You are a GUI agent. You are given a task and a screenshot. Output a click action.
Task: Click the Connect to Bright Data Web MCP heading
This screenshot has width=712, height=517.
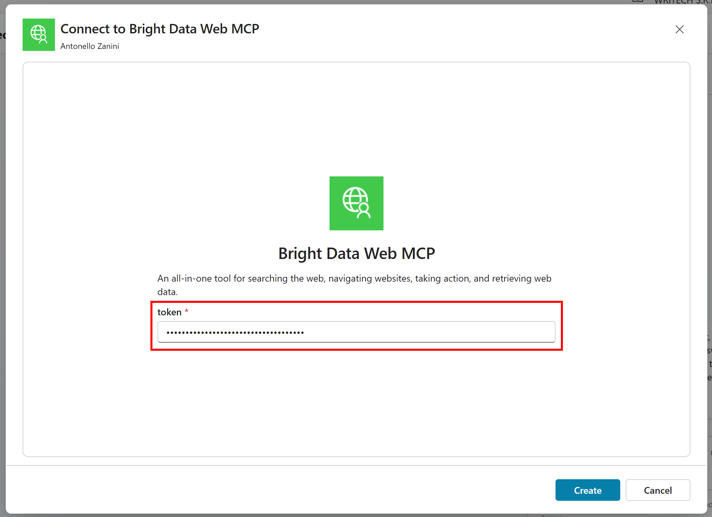(x=160, y=29)
